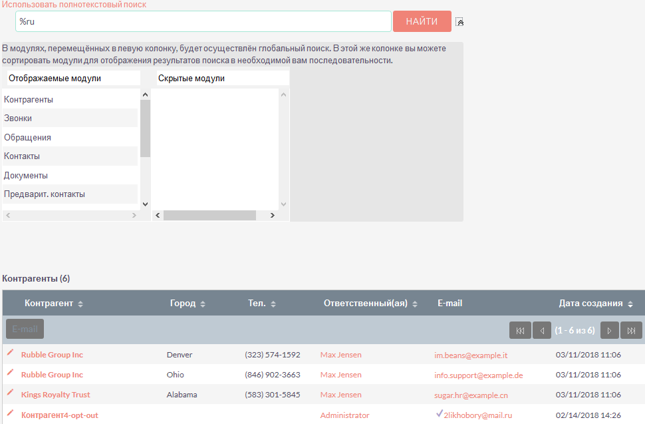645x424 pixels.
Task: Select Звонки in displayed modules list
Action: pos(18,118)
